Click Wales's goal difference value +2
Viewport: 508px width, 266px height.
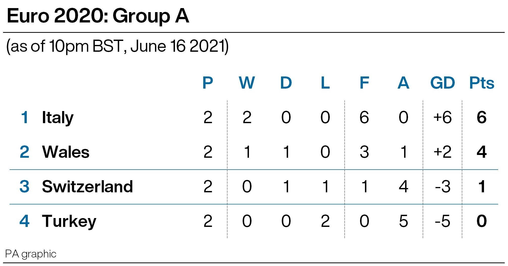pos(442,152)
